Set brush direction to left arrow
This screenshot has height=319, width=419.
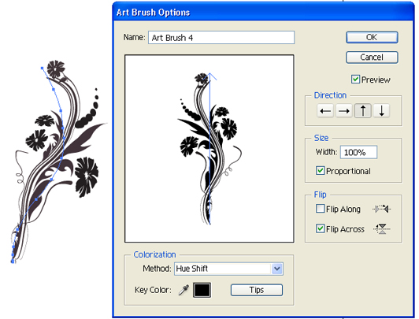click(x=325, y=110)
